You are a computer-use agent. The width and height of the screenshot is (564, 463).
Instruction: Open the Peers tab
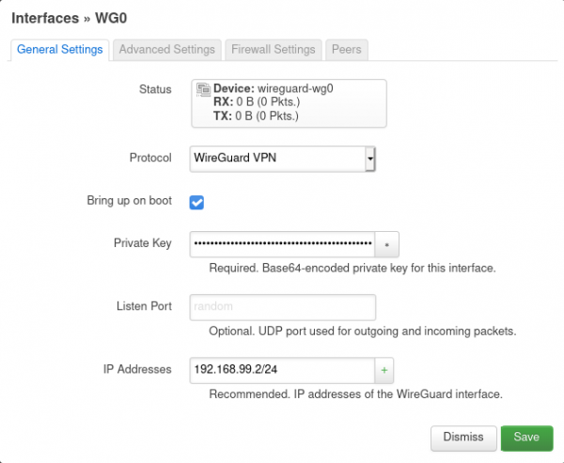(x=346, y=50)
